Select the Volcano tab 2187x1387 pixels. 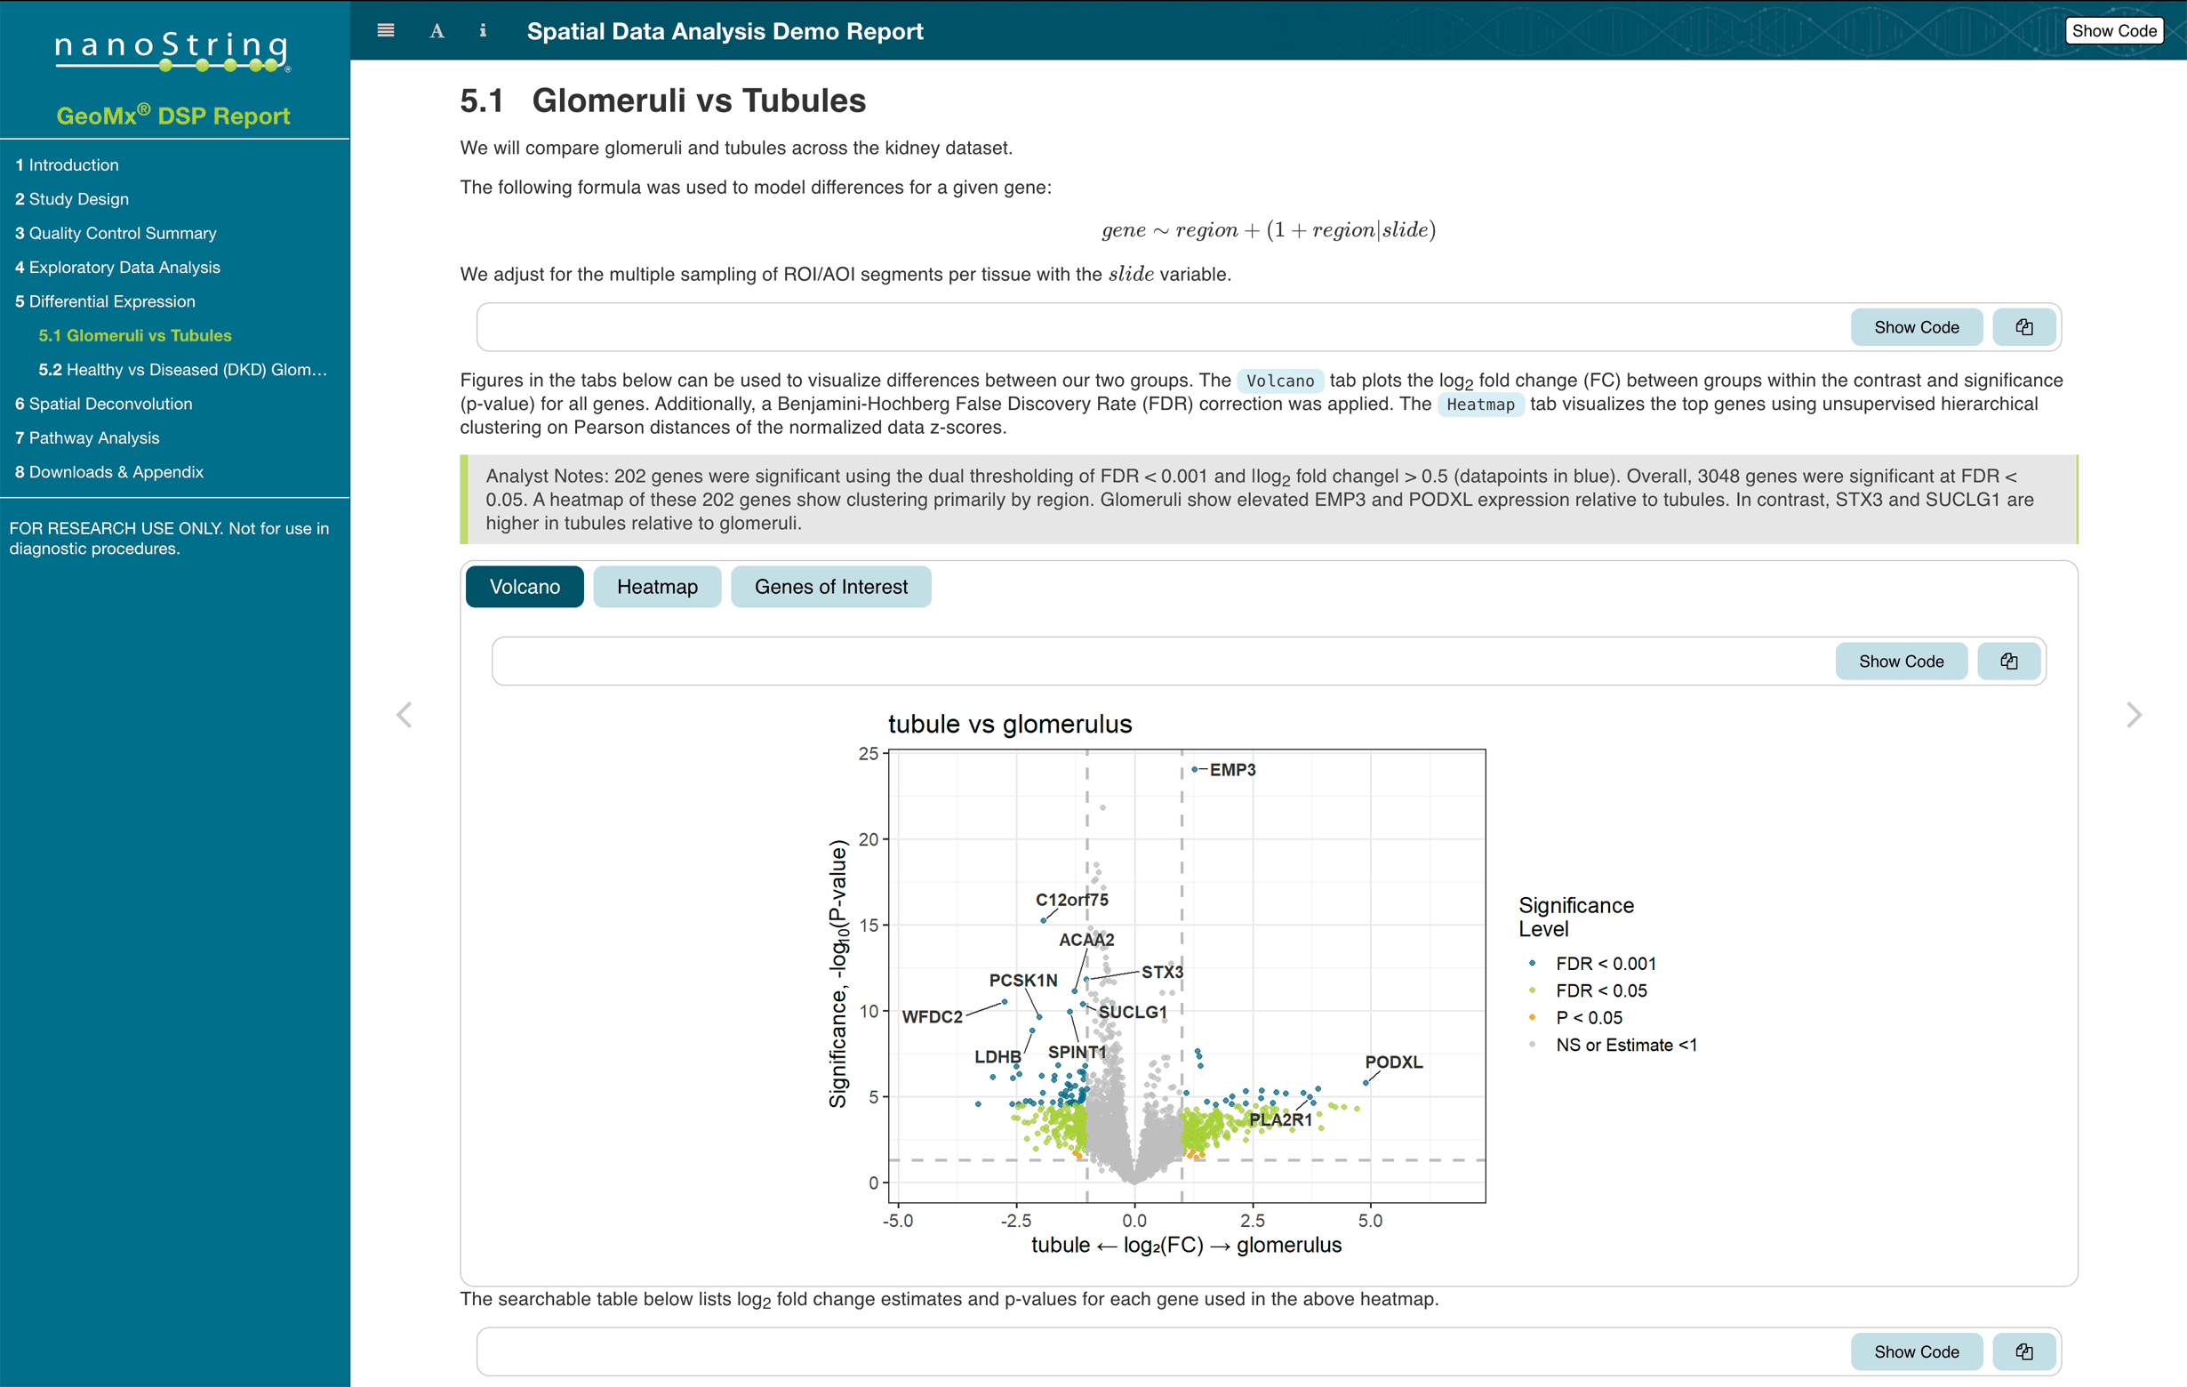[x=524, y=587]
